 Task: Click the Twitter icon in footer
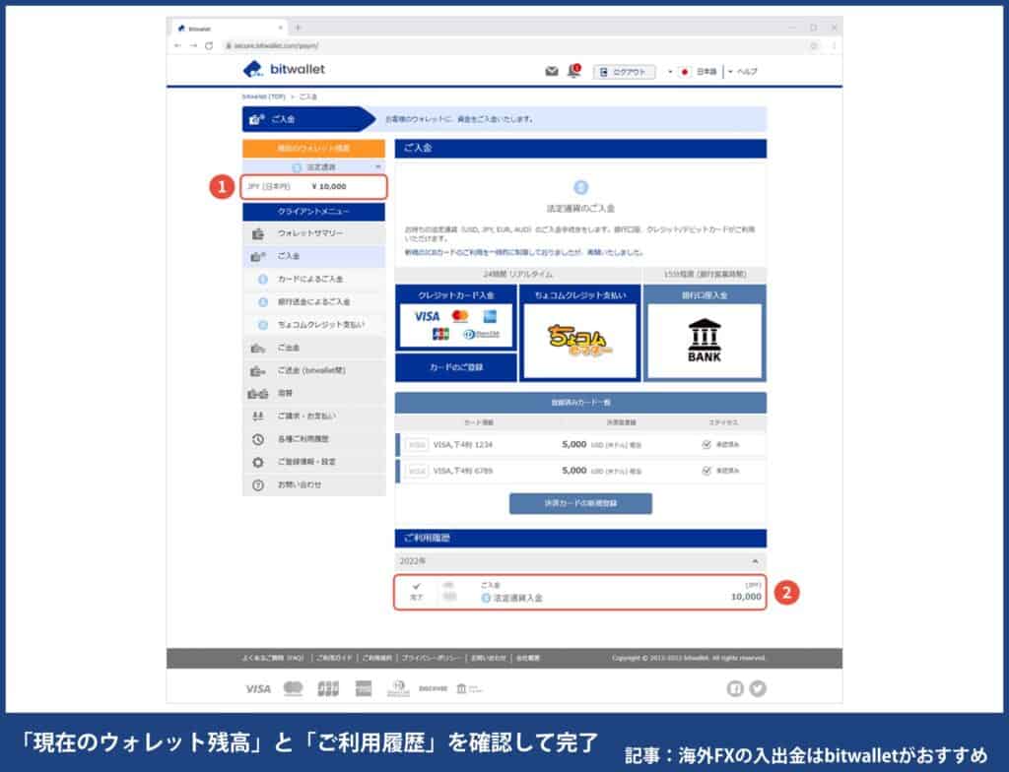click(x=758, y=689)
